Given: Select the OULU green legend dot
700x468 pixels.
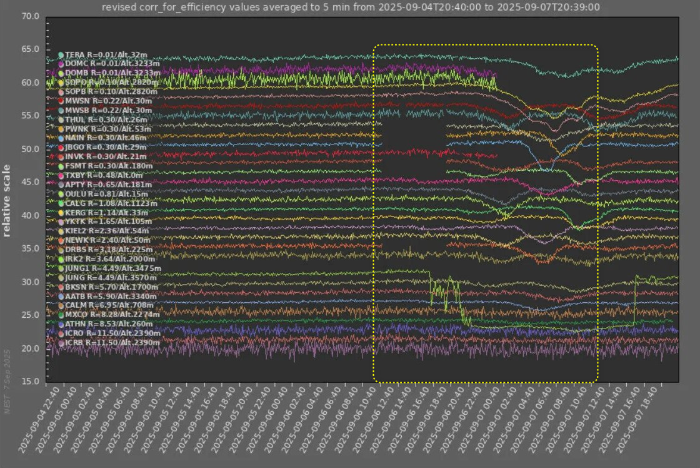Looking at the screenshot, I should pos(61,194).
